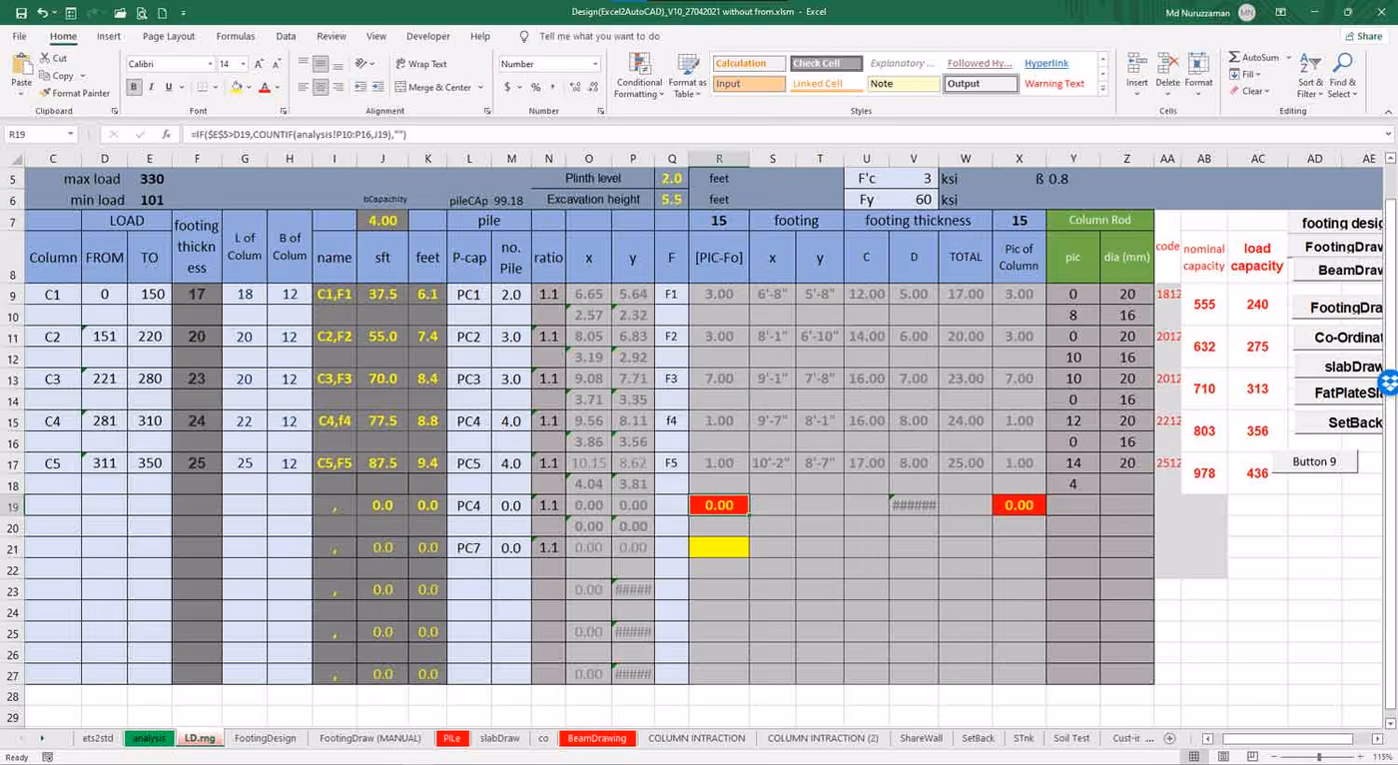Viewport: 1398px width, 765px height.
Task: Open the fill color dropdown
Action: coord(248,88)
